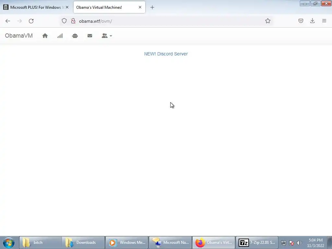The image size is (332, 249).
Task: Open the Action Center flag icon
Action: pos(291,243)
